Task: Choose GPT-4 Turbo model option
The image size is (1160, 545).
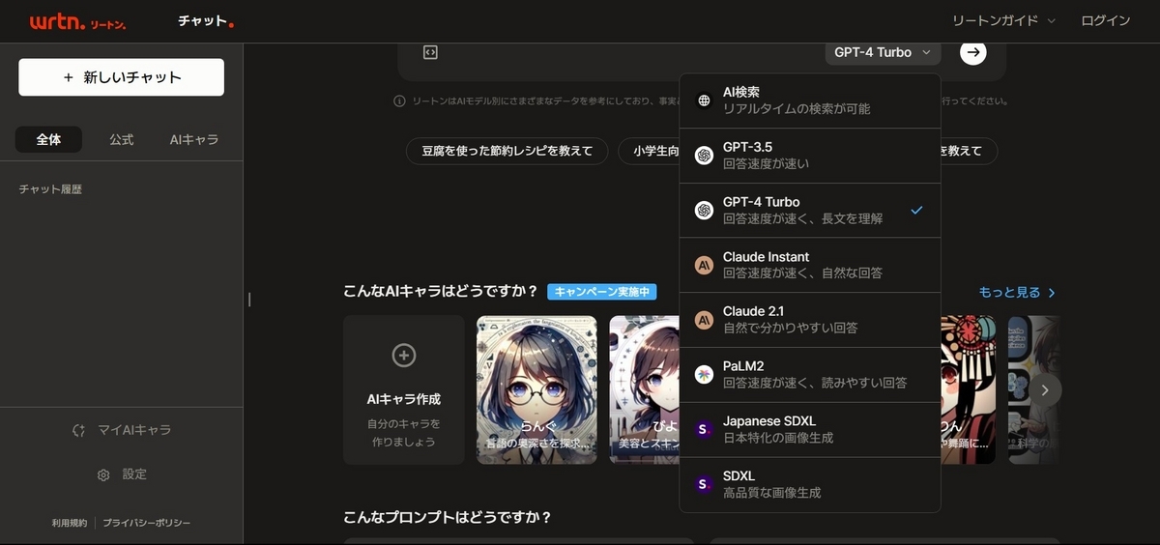Action: point(810,210)
